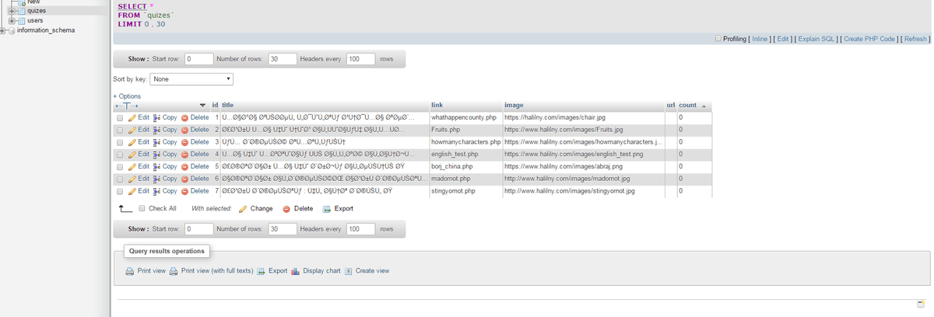Select users table in navigation tree
Image resolution: width=934 pixels, height=317 pixels.
pos(34,20)
